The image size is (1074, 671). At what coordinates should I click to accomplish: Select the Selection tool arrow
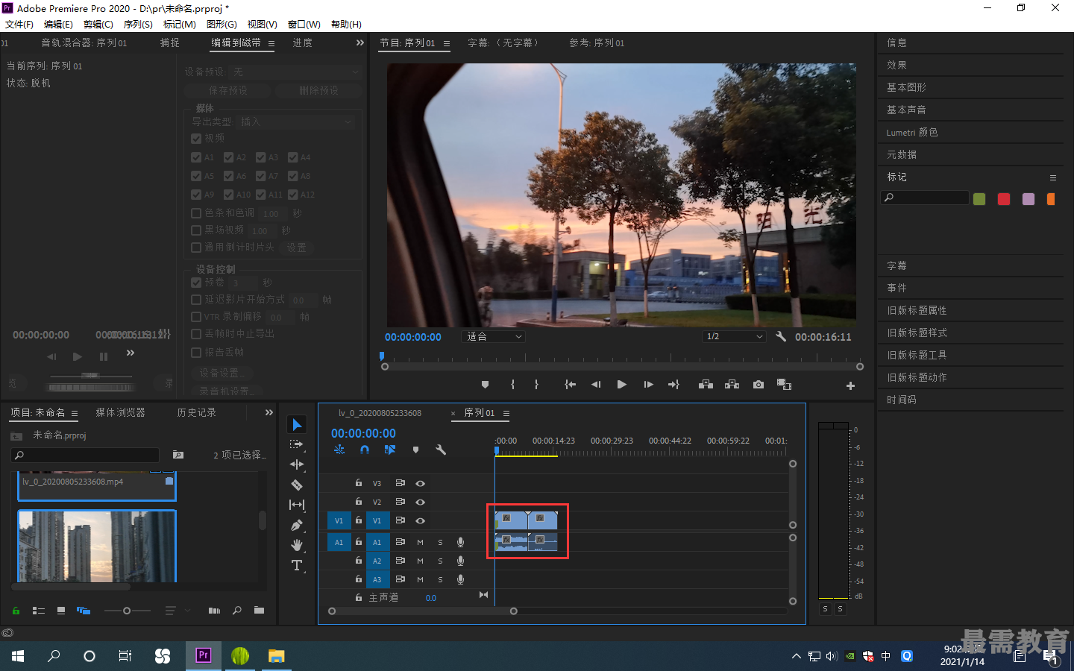click(297, 424)
